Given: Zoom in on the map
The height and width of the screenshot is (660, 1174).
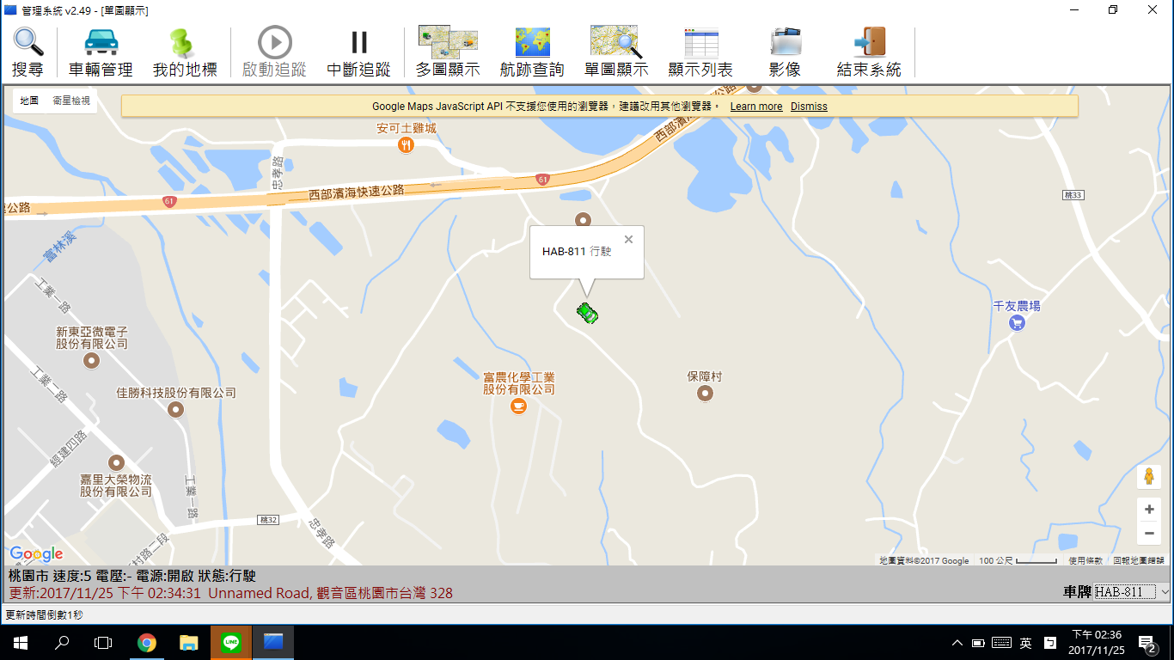Looking at the screenshot, I should coord(1149,510).
